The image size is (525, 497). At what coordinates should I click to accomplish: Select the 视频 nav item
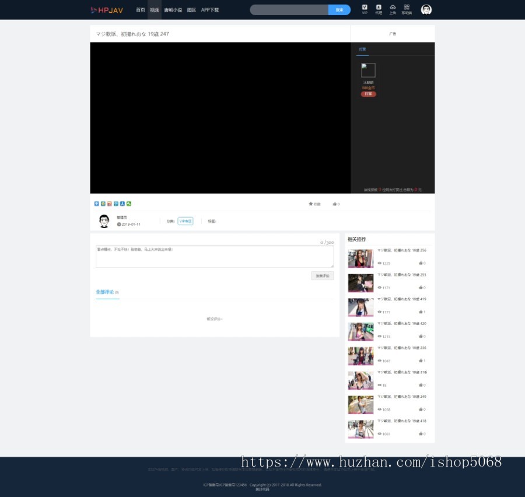(155, 10)
